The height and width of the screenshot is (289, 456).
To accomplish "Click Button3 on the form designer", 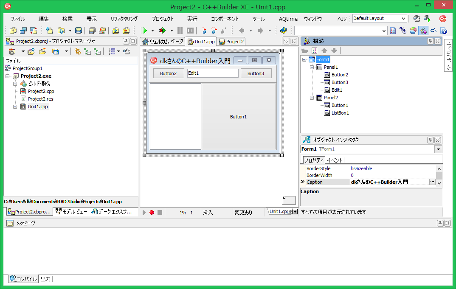I will (256, 73).
